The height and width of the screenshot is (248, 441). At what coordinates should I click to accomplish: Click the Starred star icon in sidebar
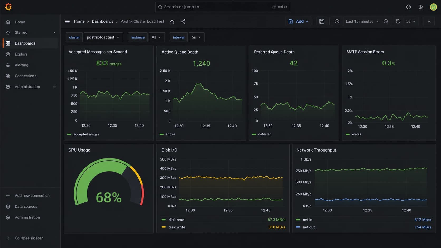click(x=8, y=32)
